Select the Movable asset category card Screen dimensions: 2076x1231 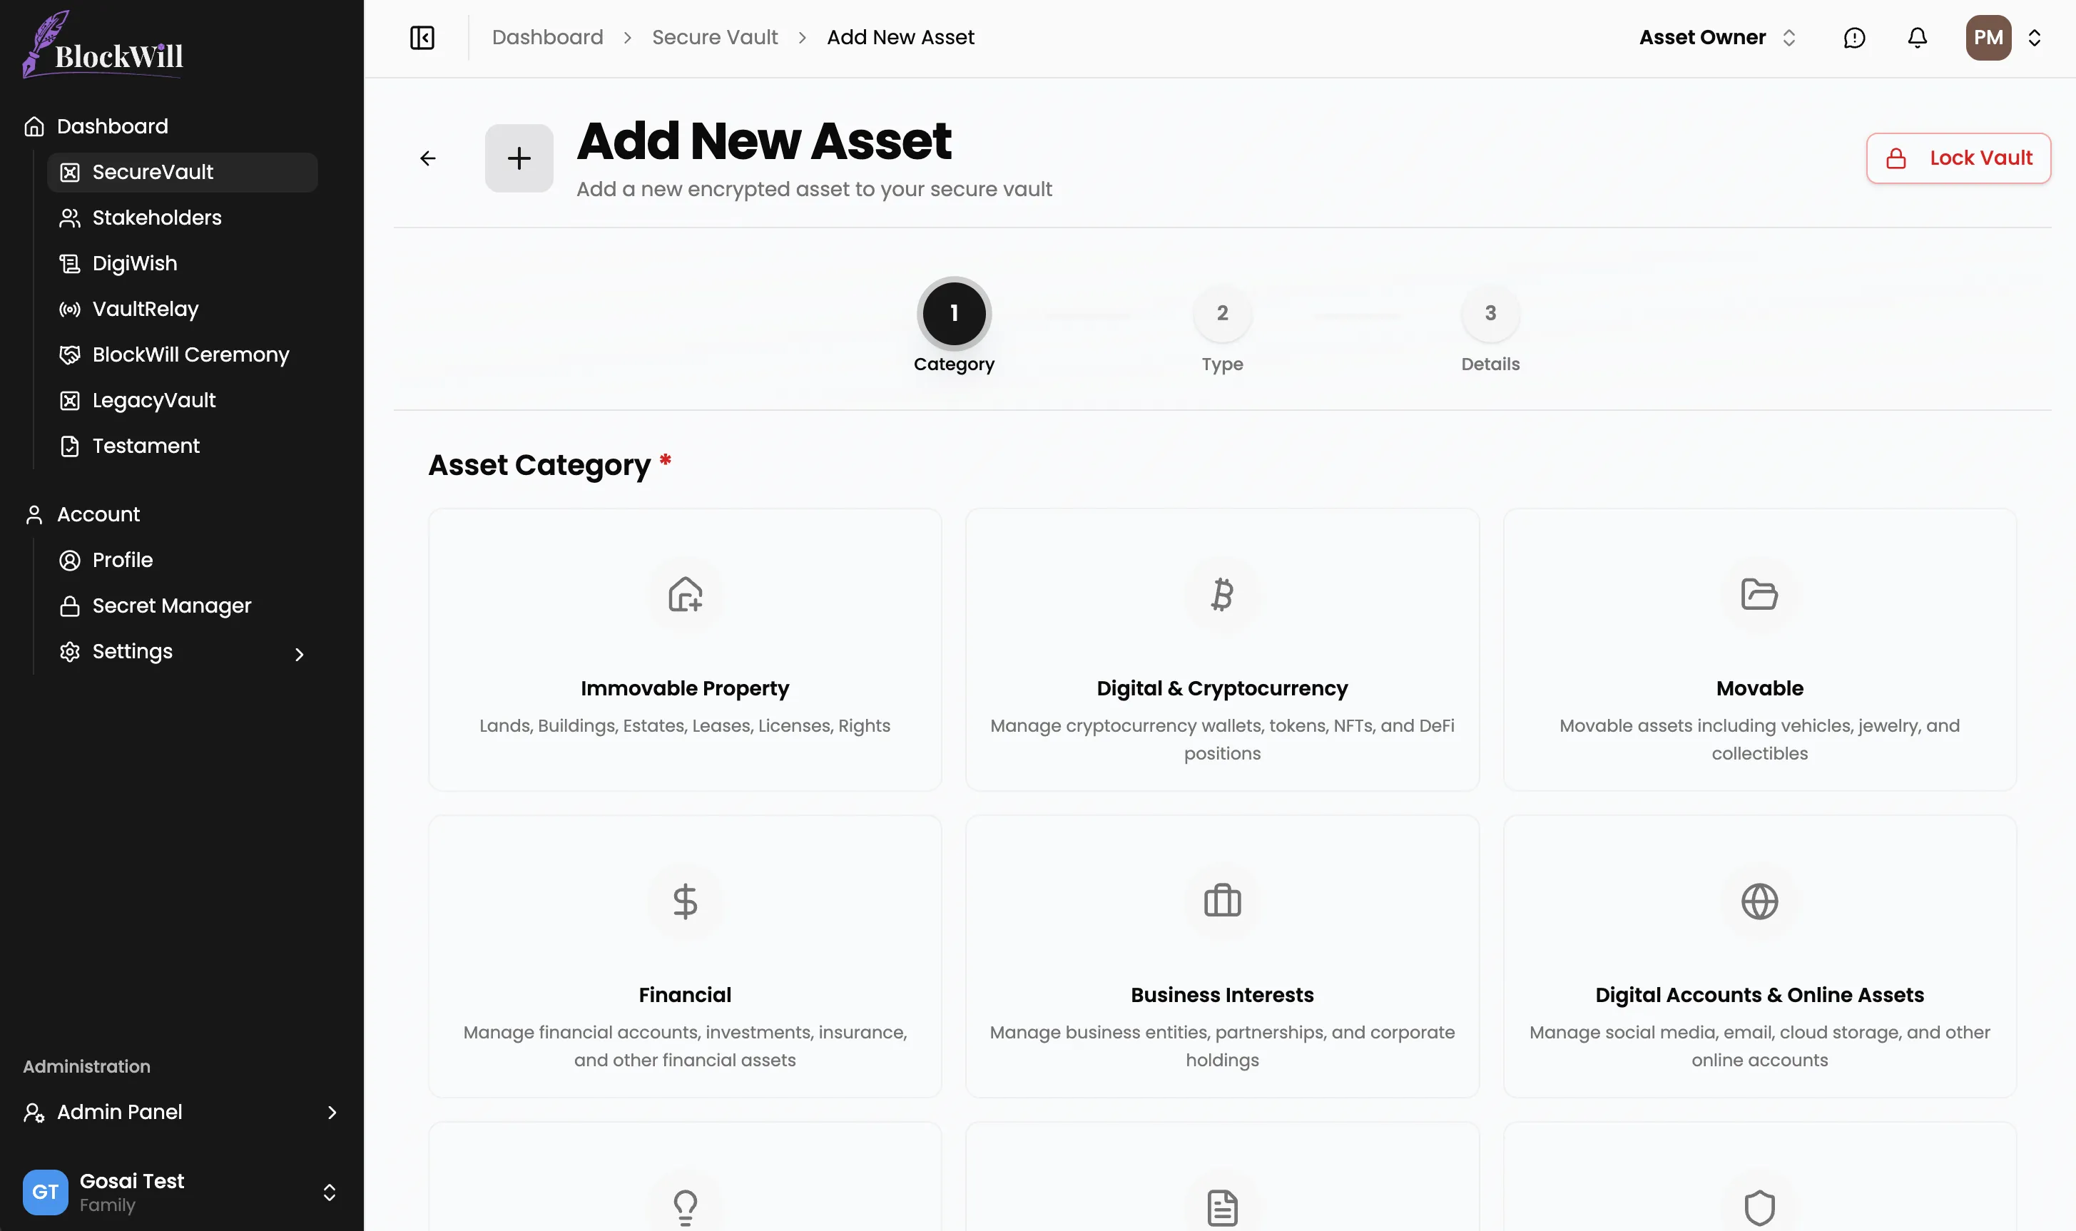[x=1759, y=650]
